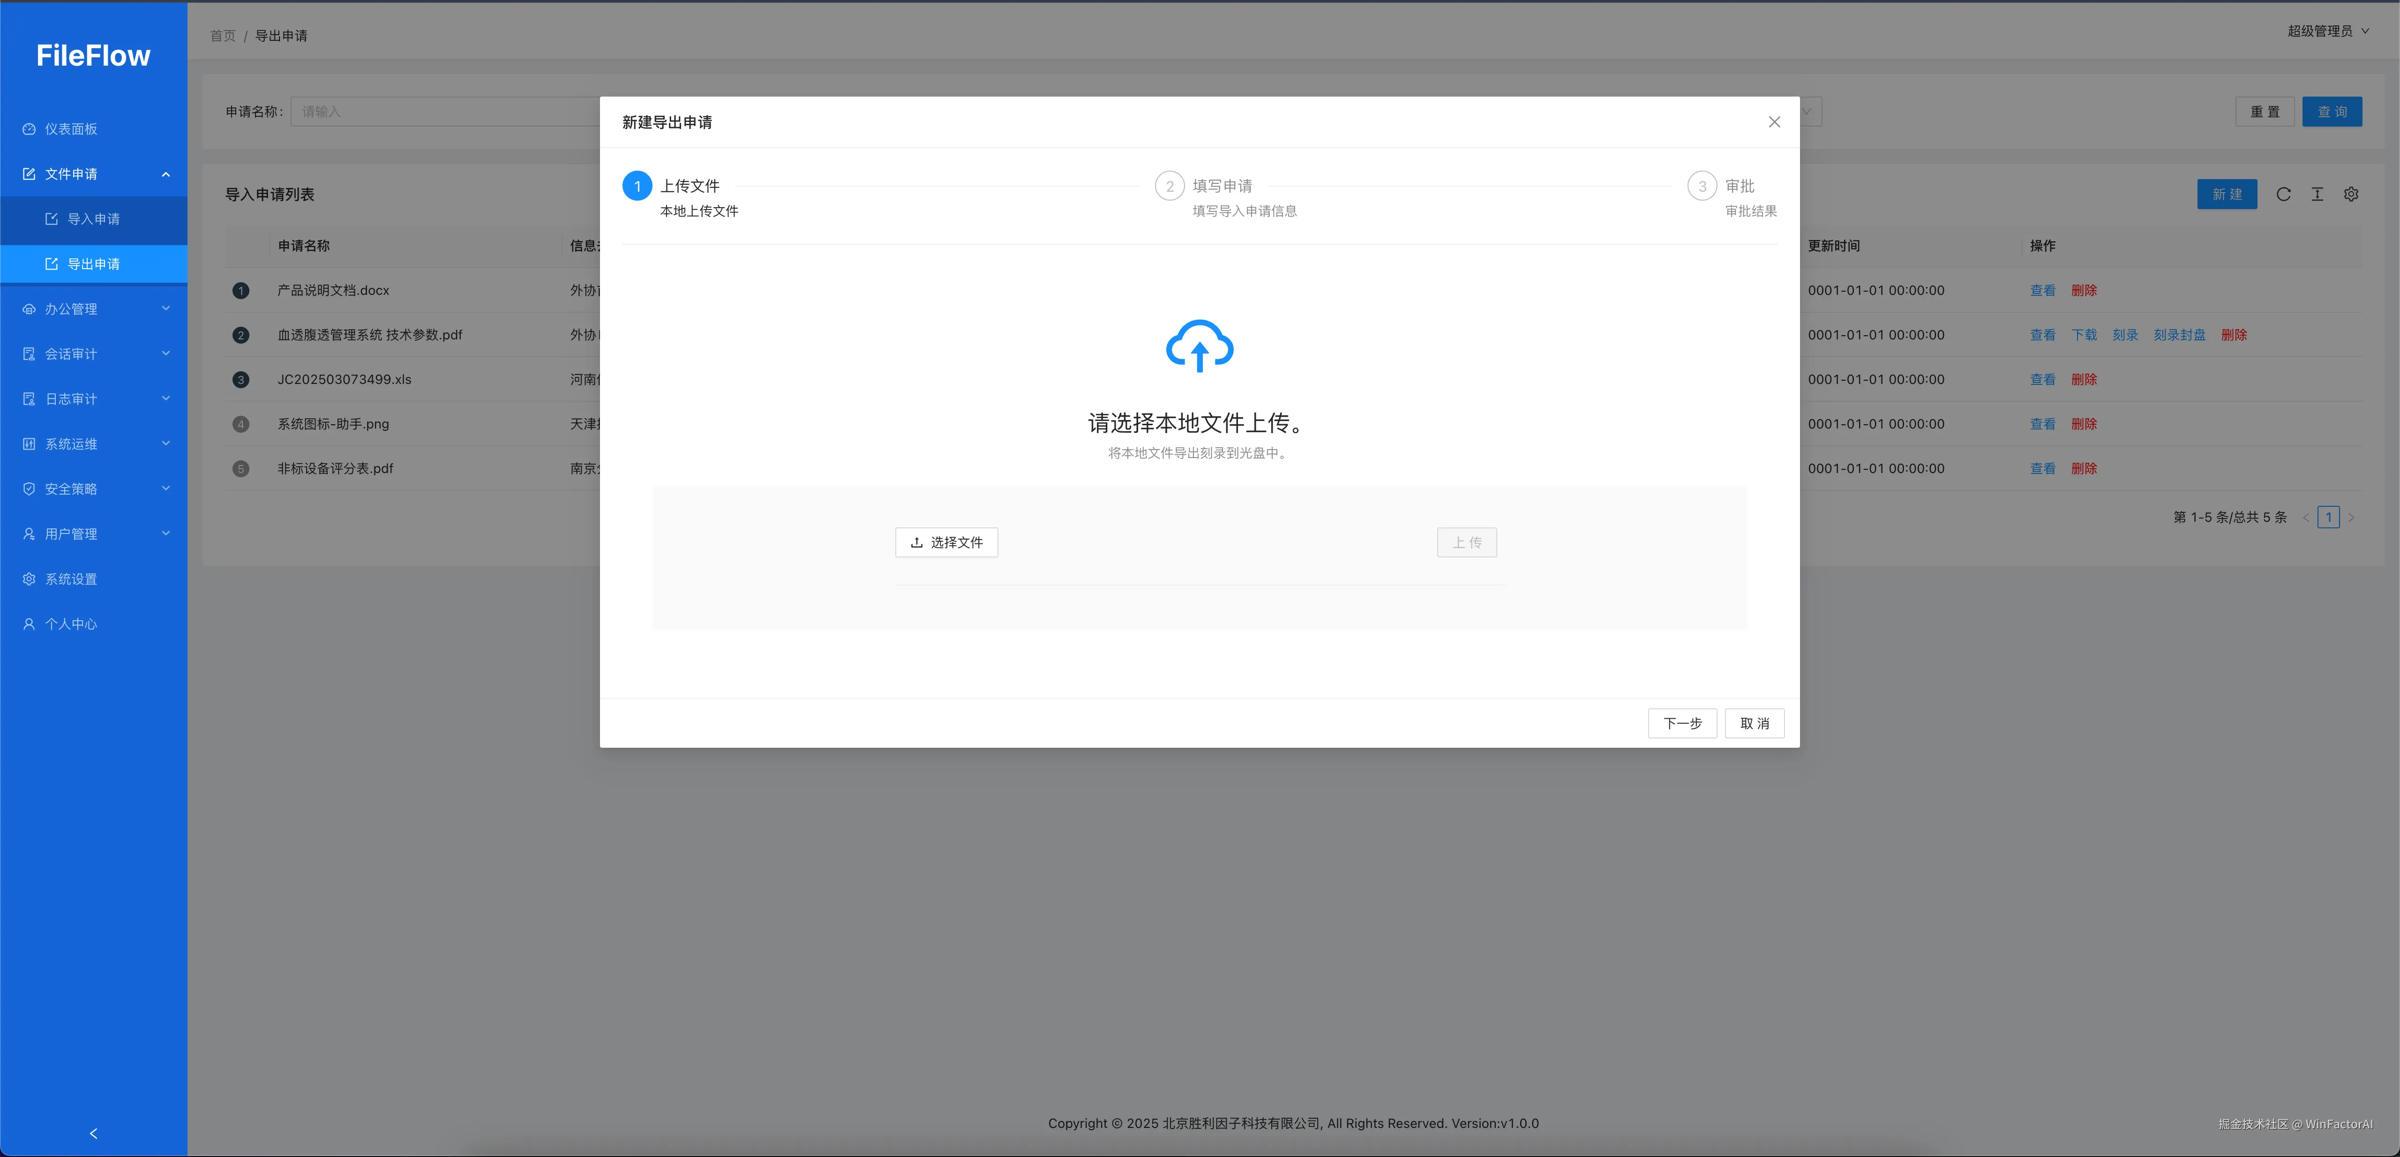
Task: Close the 新建导出申请 dialog with the X
Action: click(1774, 122)
